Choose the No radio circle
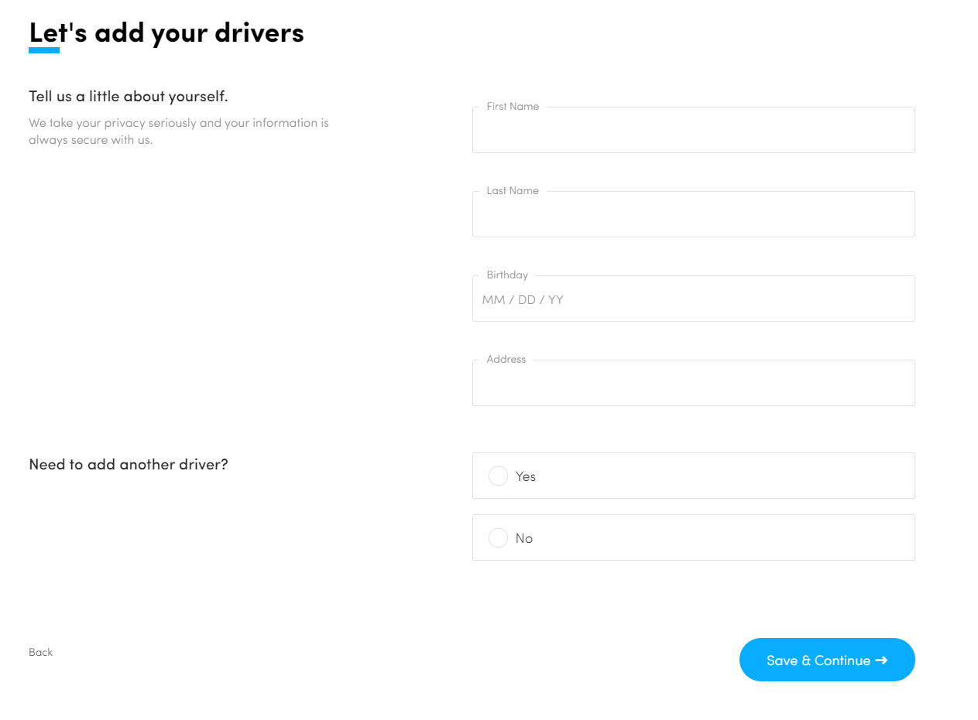 pos(498,538)
